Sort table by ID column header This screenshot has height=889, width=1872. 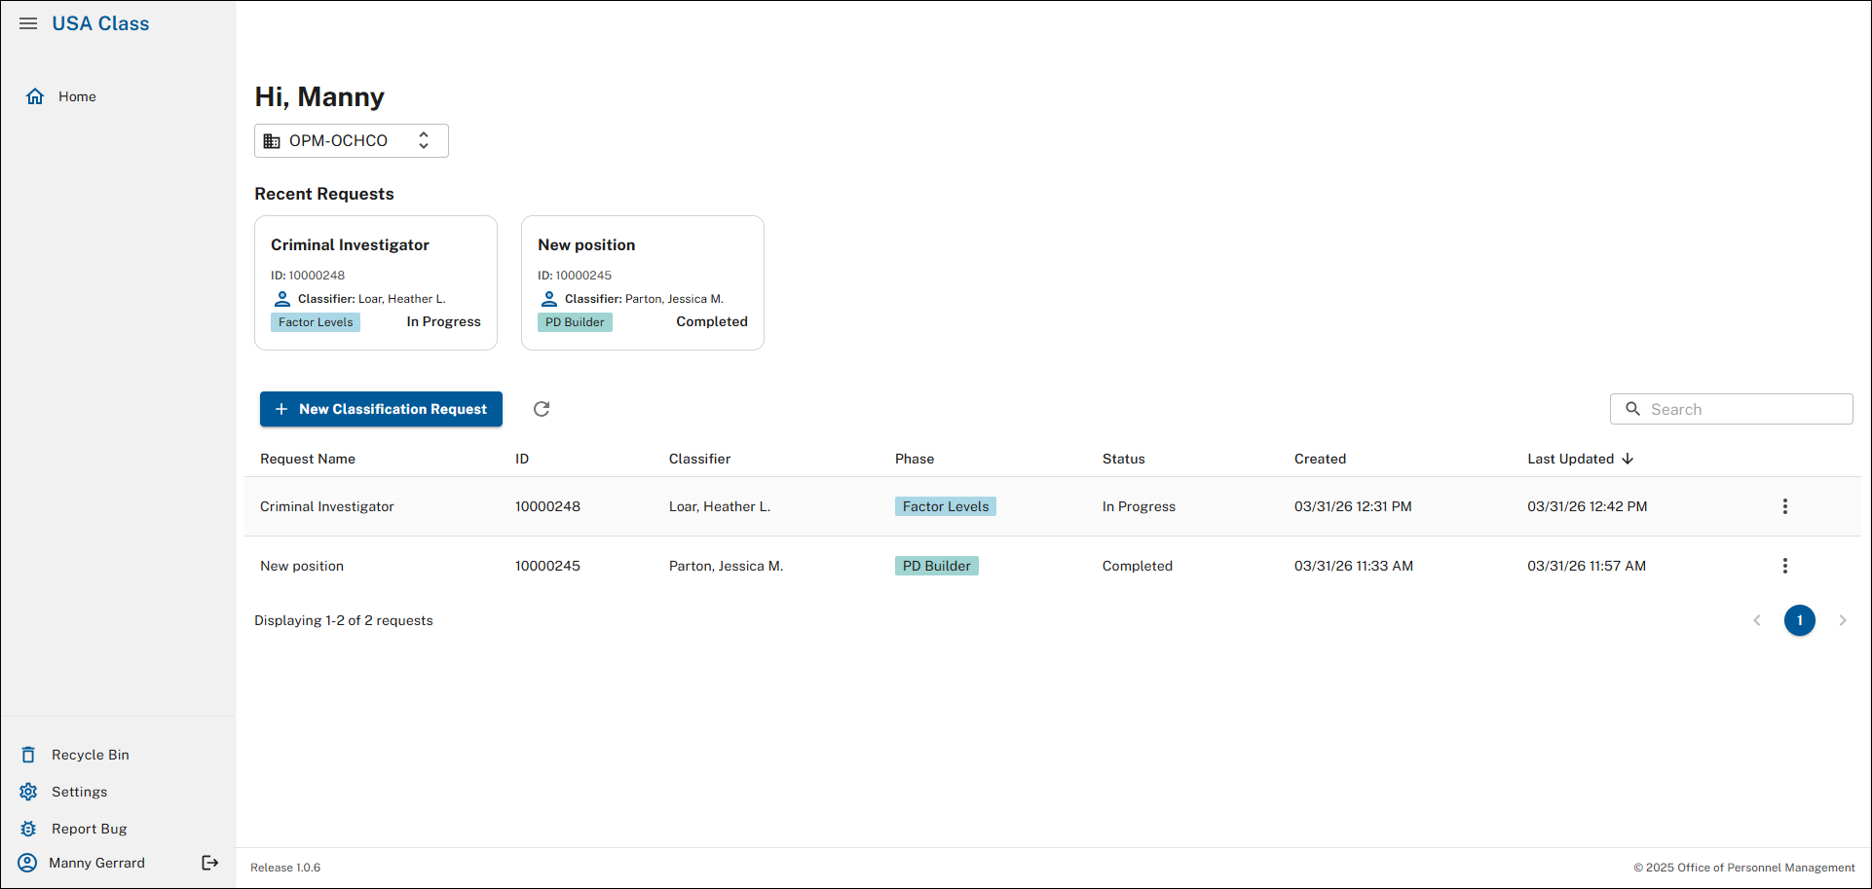pos(522,459)
